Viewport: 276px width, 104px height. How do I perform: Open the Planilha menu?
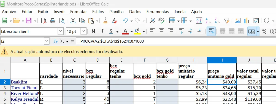tap(116, 12)
